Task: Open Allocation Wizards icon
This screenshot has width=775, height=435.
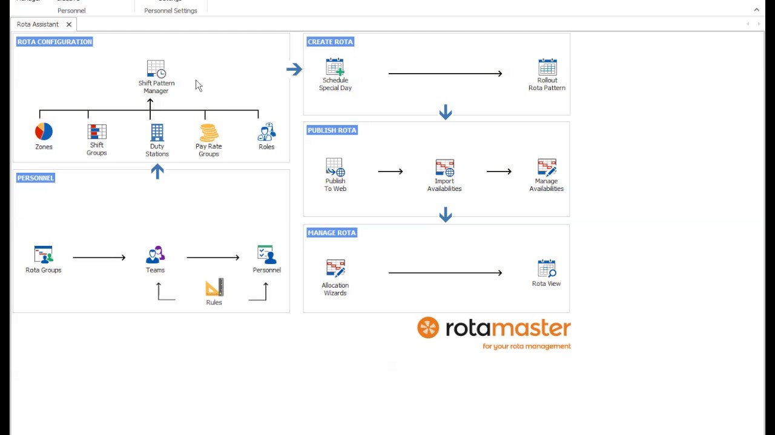Action: pyautogui.click(x=335, y=269)
